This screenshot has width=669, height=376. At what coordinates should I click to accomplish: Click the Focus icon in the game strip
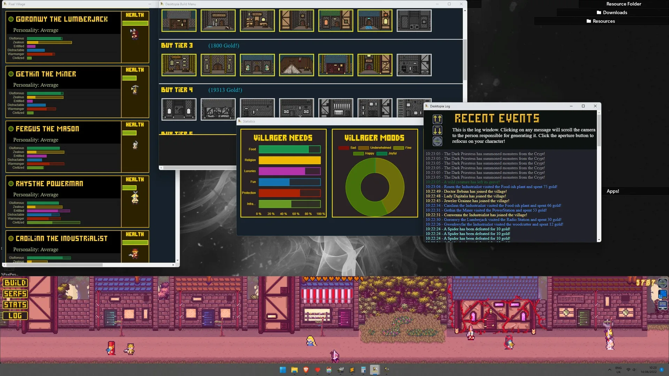tap(662, 283)
